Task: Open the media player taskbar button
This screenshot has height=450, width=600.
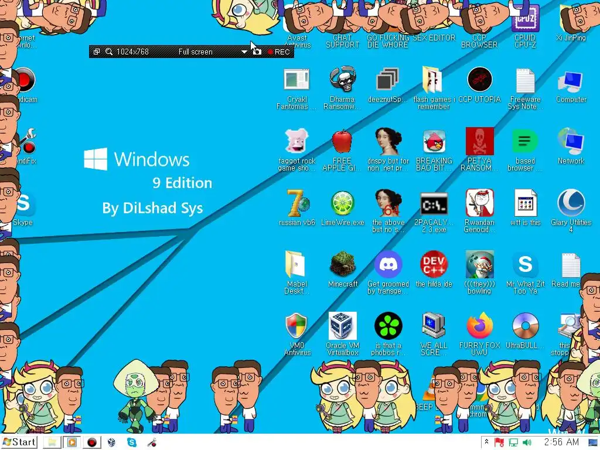Action: coord(71,442)
